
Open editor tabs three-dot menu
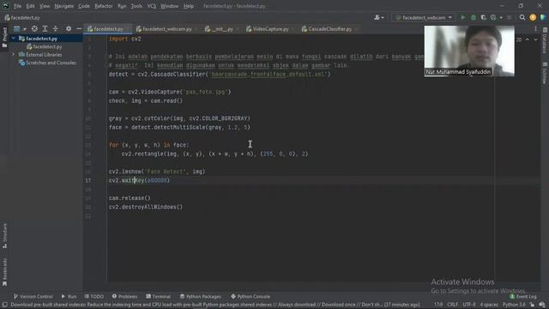coord(535,28)
